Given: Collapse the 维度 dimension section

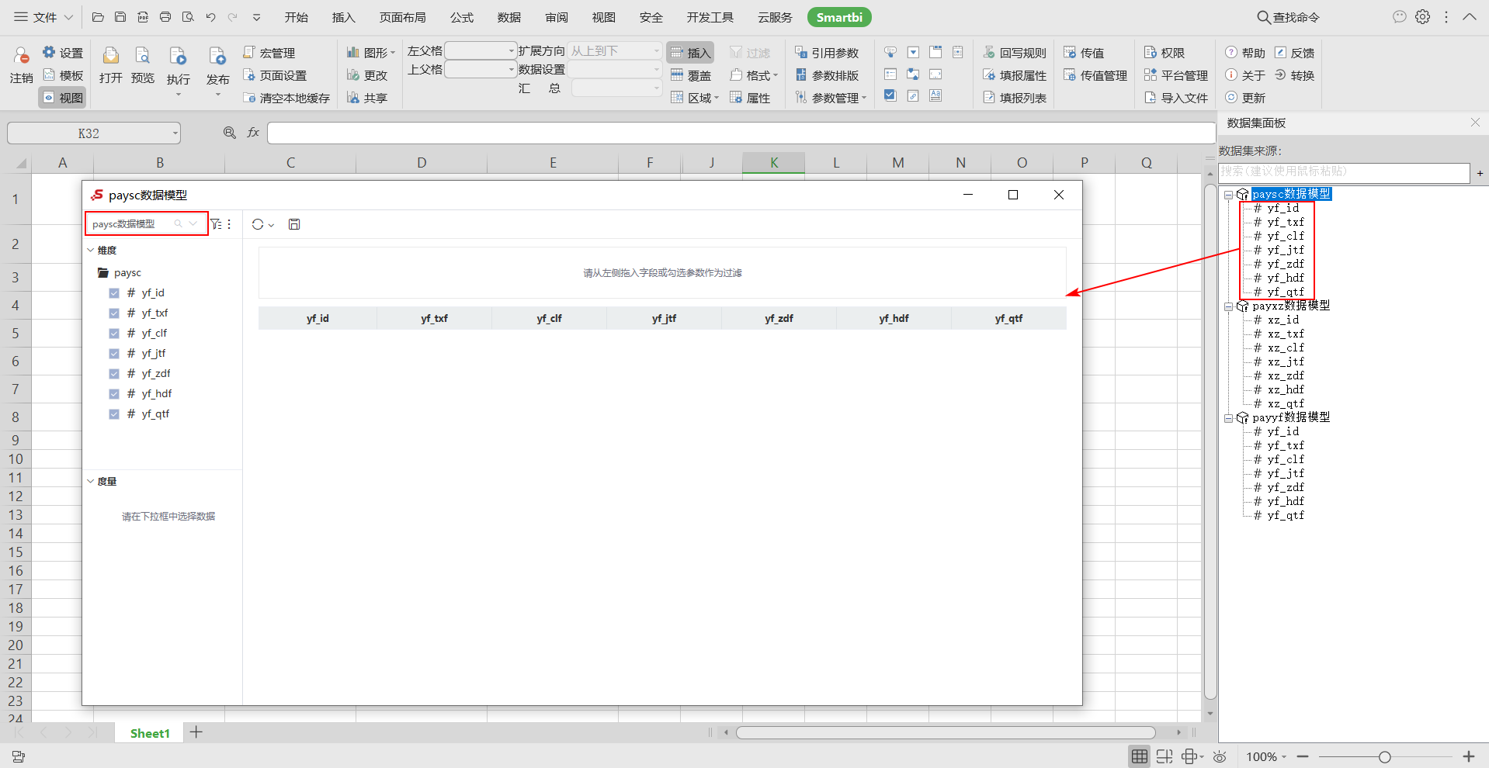Looking at the screenshot, I should (90, 250).
